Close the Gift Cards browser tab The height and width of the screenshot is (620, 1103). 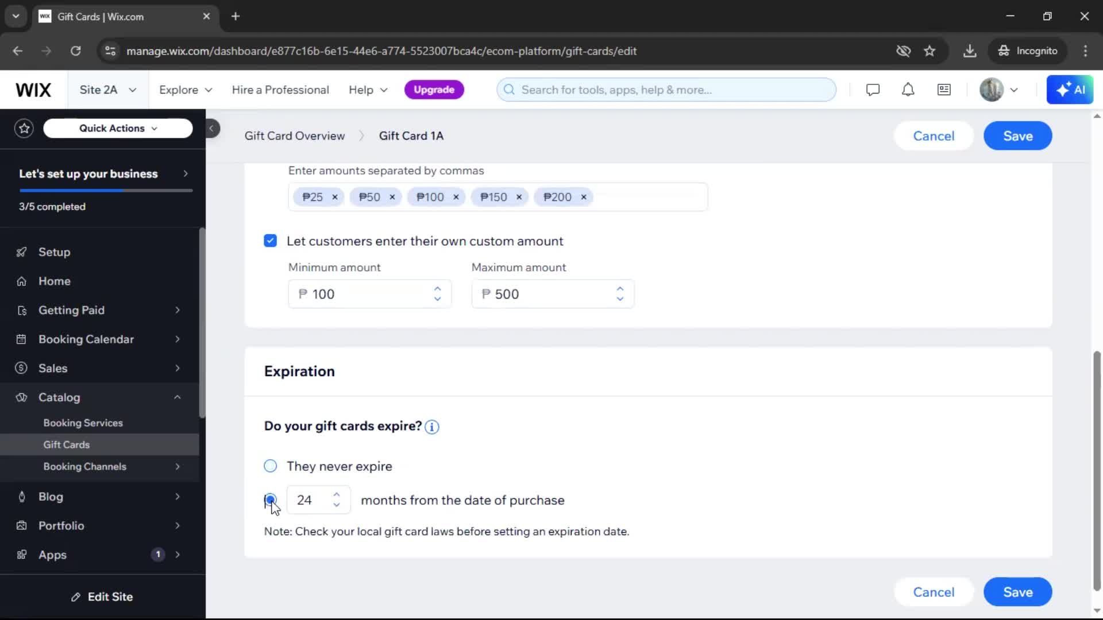[206, 16]
